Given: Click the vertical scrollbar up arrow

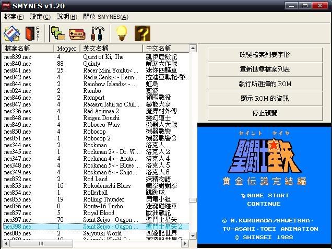Looking at the screenshot, I should 193,49.
